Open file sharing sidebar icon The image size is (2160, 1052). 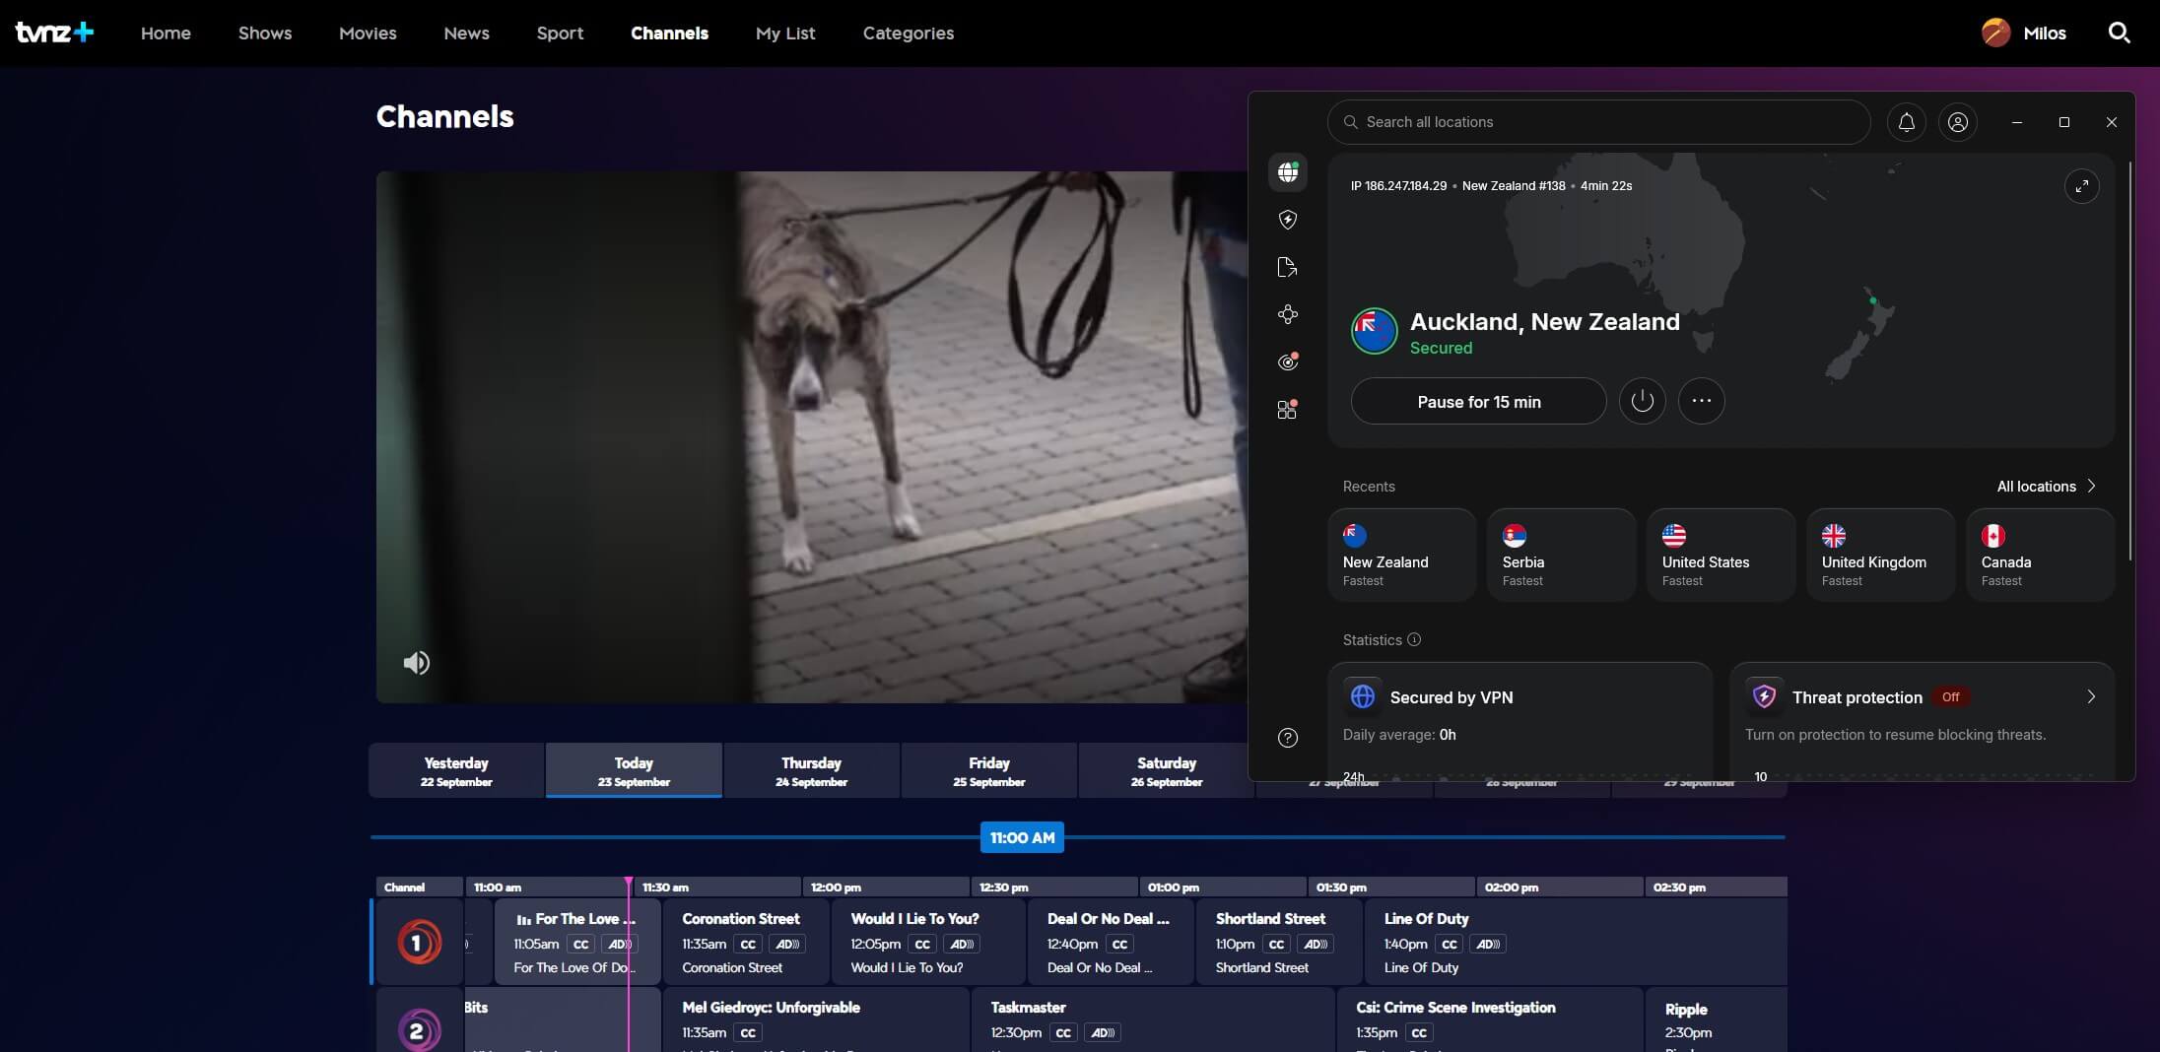pyautogui.click(x=1287, y=267)
